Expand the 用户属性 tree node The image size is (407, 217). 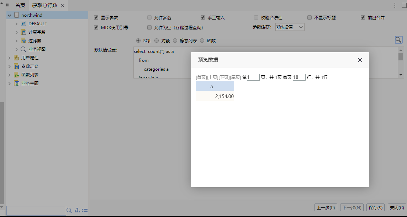tap(10, 58)
